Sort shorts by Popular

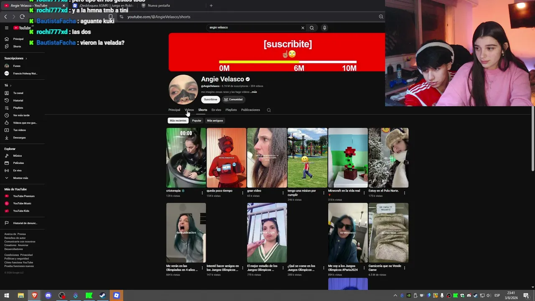(196, 120)
